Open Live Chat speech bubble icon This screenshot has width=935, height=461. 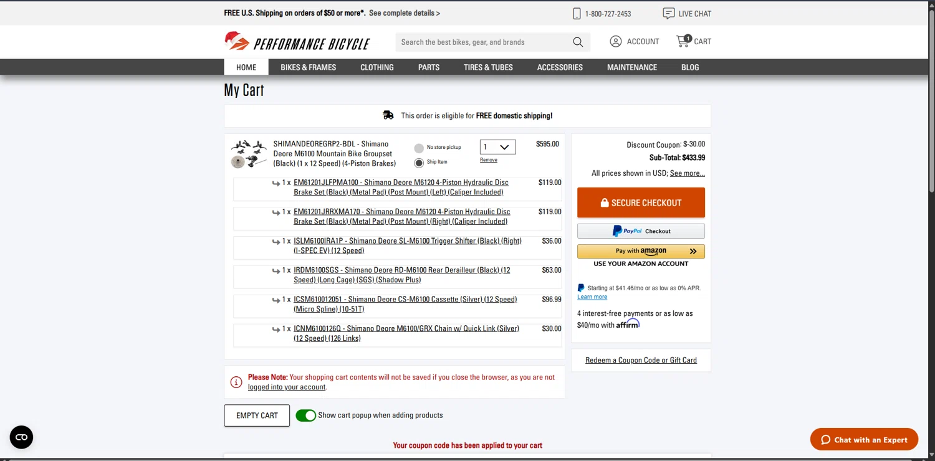(x=668, y=13)
